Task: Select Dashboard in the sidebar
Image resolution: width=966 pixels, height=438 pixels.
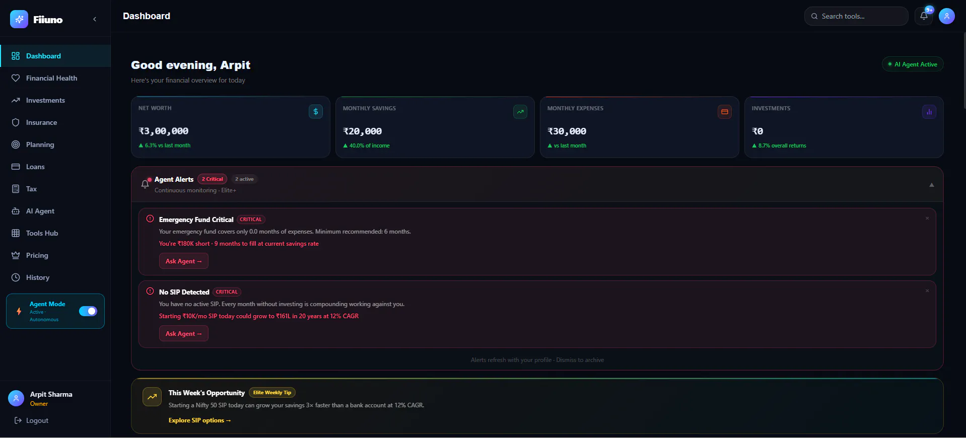Action: pos(55,56)
